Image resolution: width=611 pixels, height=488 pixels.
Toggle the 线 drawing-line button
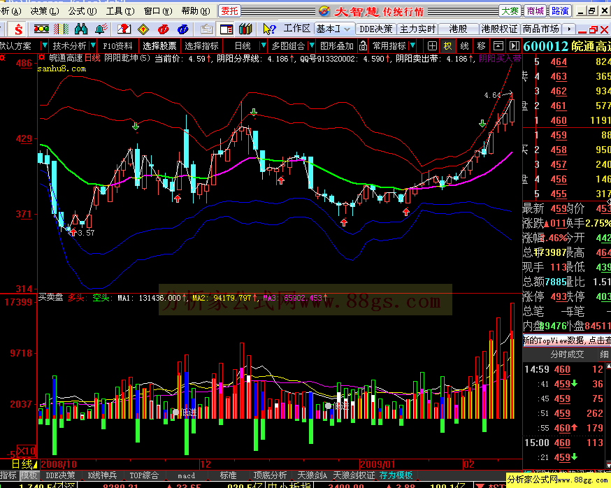[x=464, y=46]
